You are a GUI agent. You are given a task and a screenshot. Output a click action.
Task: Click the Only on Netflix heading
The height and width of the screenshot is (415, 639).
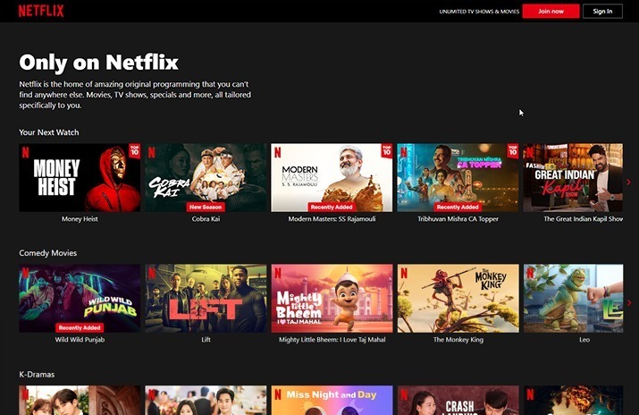tap(98, 63)
